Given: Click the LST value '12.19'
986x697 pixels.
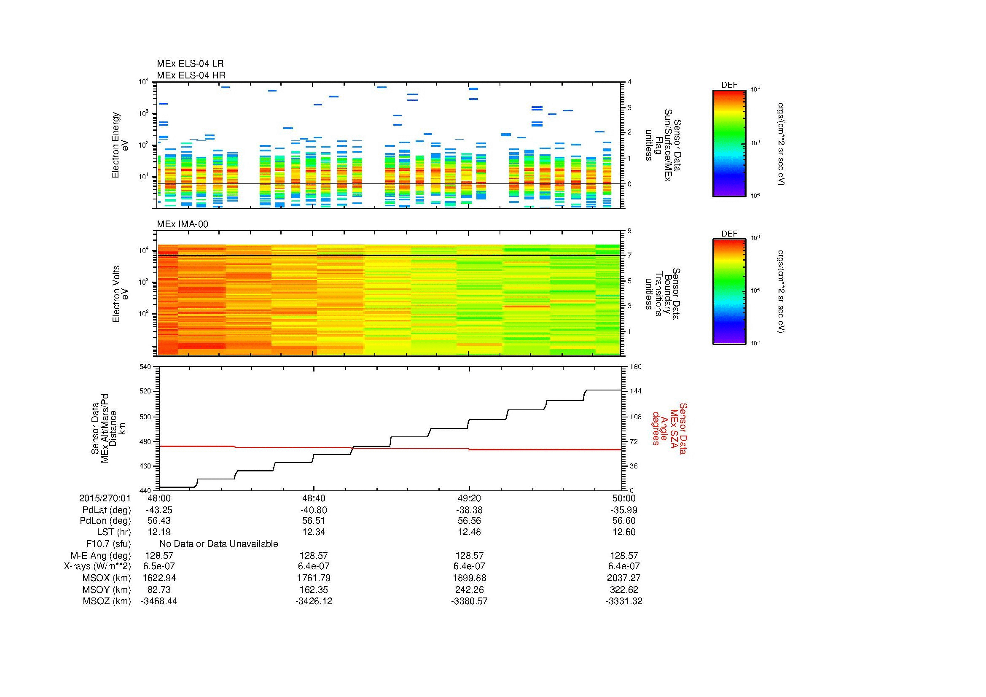Looking at the screenshot, I should point(159,532).
